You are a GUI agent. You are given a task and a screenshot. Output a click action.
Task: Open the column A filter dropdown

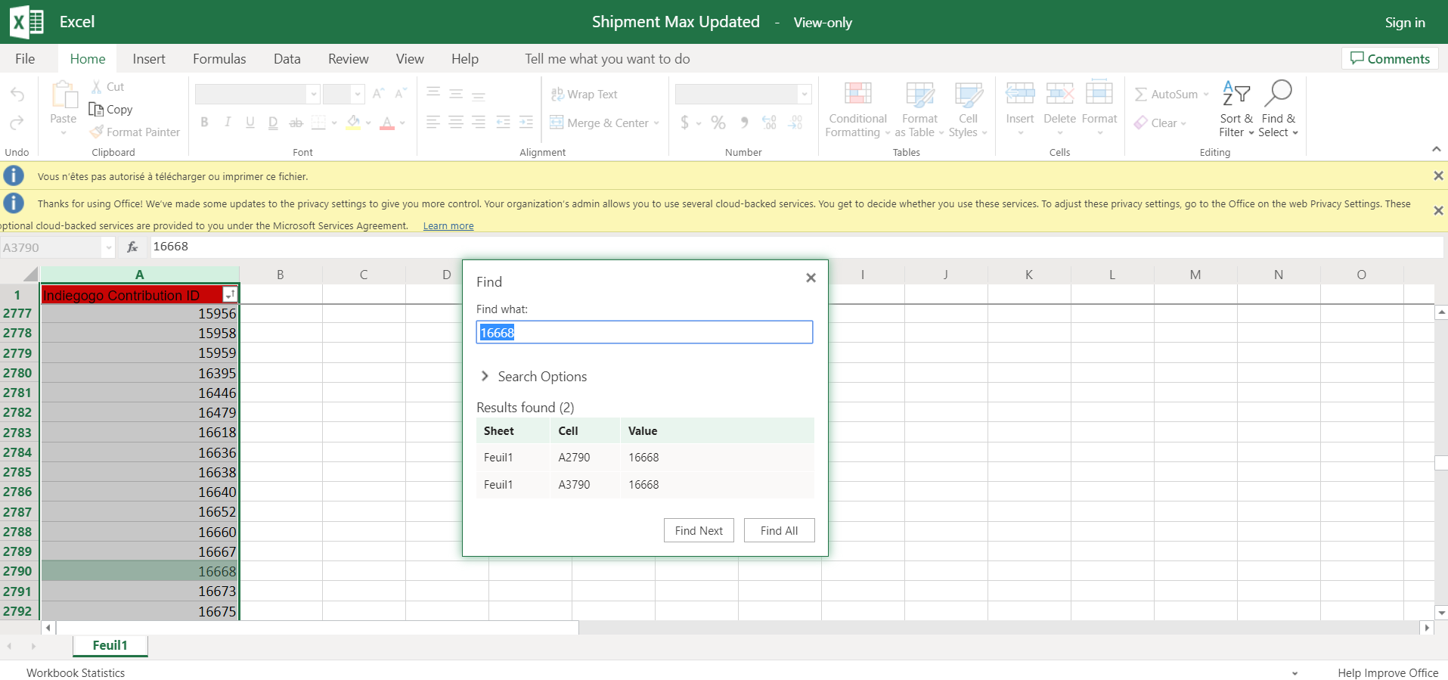point(230,295)
